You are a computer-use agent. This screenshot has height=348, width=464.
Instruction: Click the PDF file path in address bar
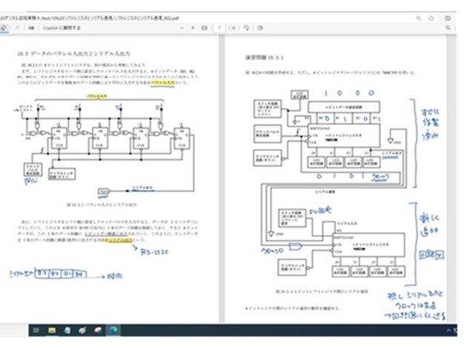click(90, 18)
